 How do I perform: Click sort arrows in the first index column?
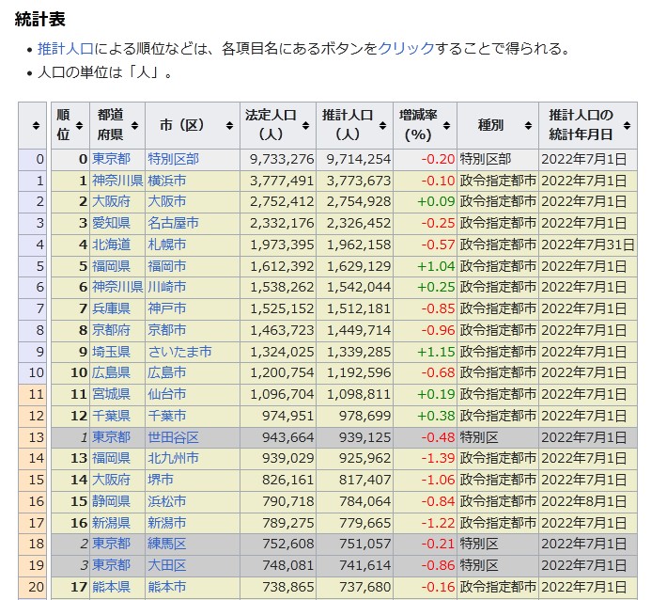pos(36,125)
